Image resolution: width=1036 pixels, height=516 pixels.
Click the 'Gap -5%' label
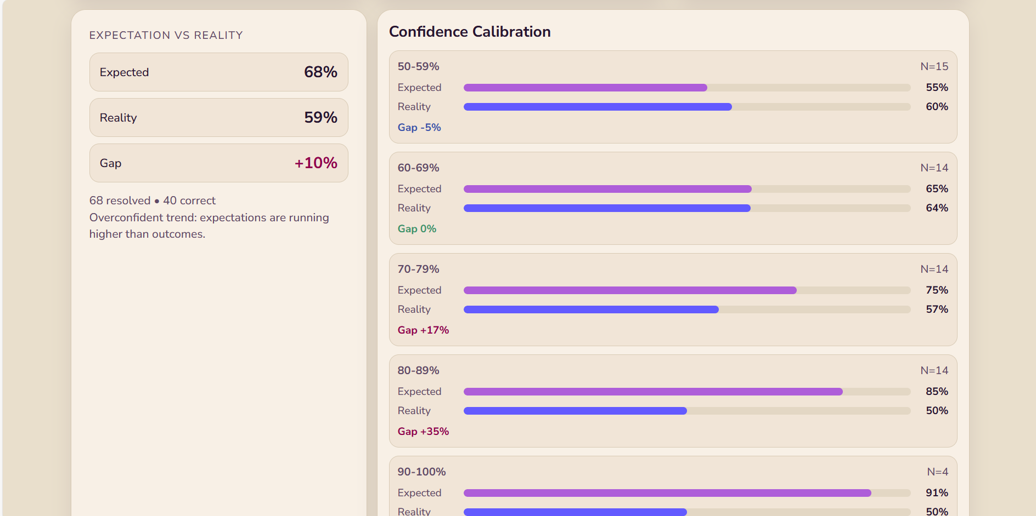419,127
